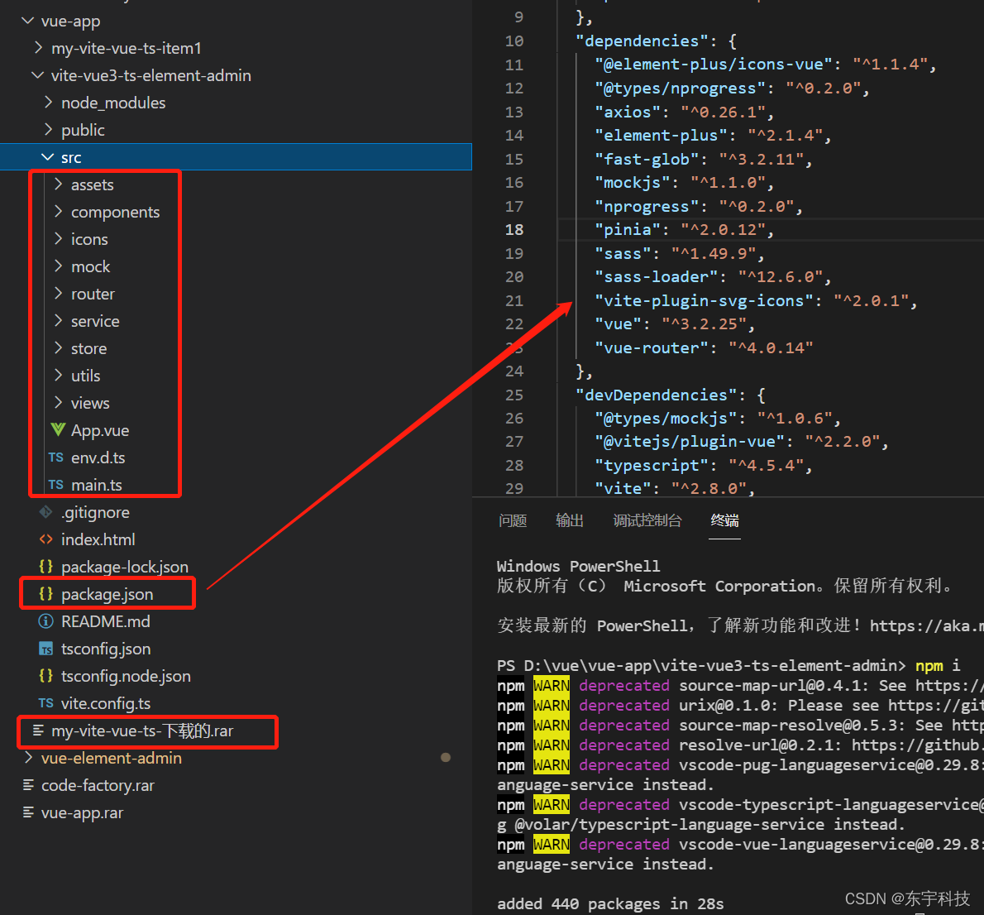
Task: Select the 终端 panel tab
Action: point(725,520)
